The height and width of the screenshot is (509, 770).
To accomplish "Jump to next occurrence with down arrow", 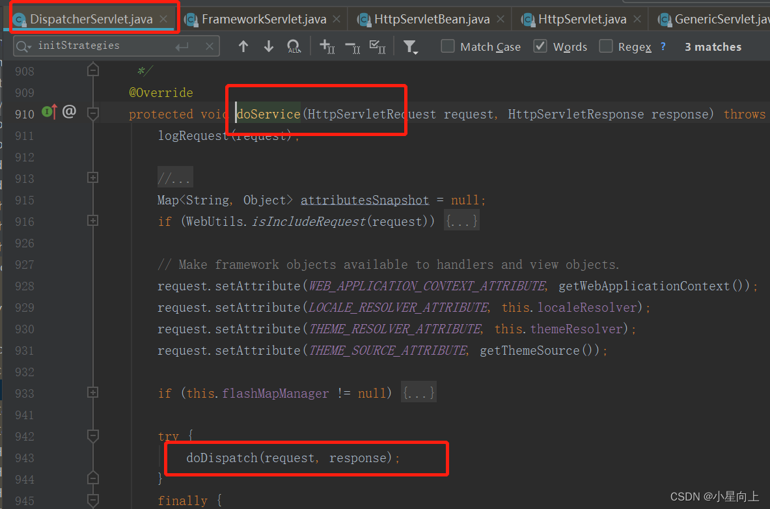I will [x=268, y=46].
